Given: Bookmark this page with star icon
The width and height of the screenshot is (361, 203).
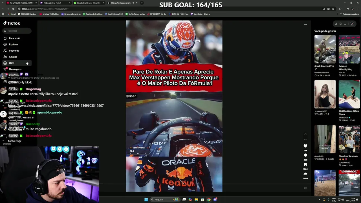Looking at the screenshot, I should pyautogui.click(x=333, y=9).
